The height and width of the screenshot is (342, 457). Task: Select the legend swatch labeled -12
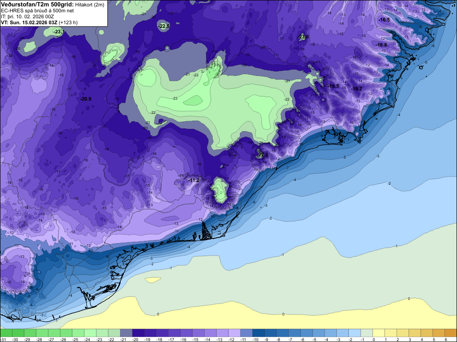click(x=234, y=333)
